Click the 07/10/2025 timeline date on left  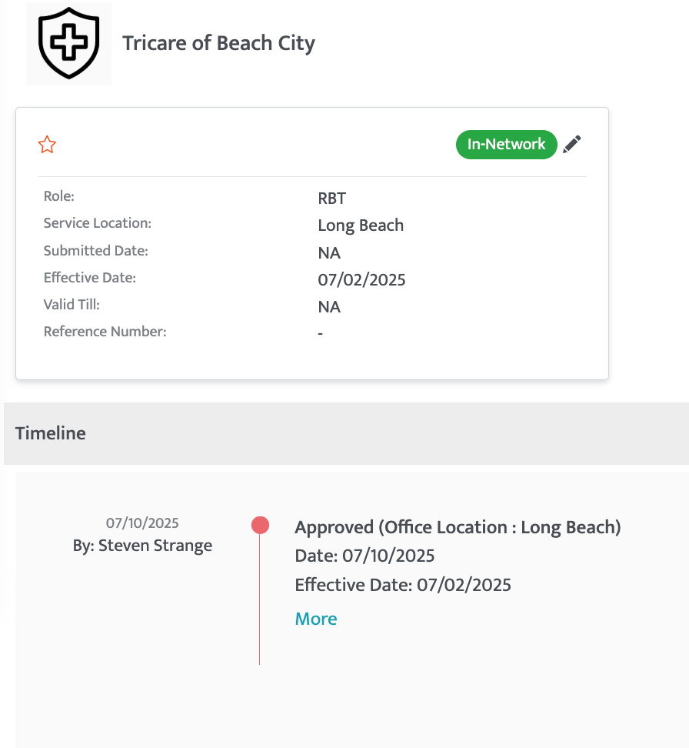[x=142, y=523]
